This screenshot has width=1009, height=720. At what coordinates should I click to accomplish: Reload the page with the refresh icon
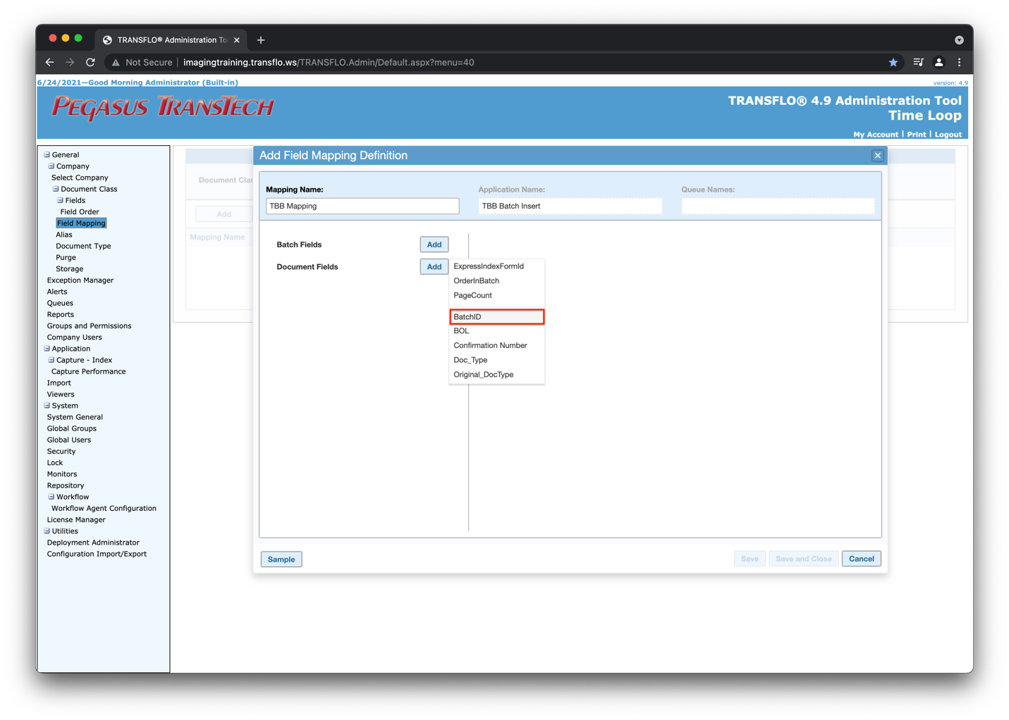(90, 62)
